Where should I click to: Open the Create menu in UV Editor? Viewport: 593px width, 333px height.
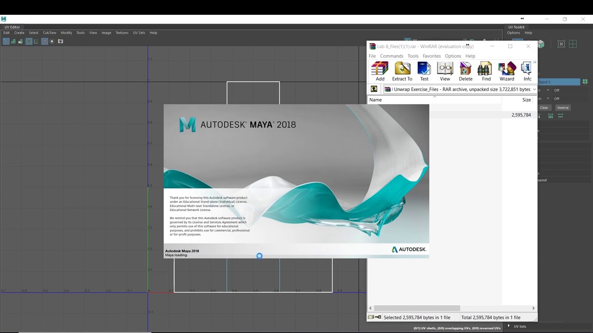tap(19, 33)
